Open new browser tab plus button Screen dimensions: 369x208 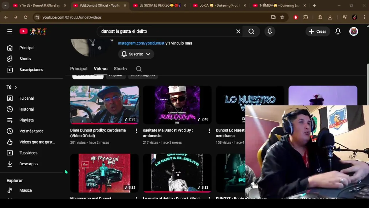[314, 5]
